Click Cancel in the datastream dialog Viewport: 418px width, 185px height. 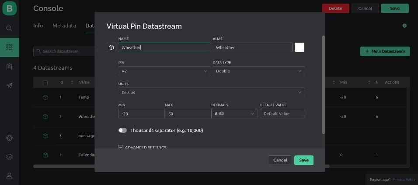click(x=280, y=160)
